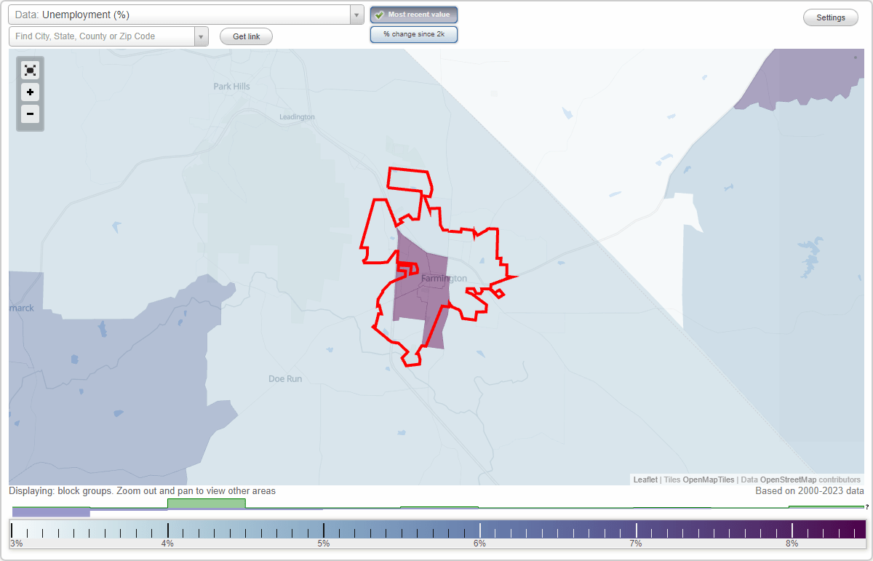Open the Settings button

coord(831,17)
